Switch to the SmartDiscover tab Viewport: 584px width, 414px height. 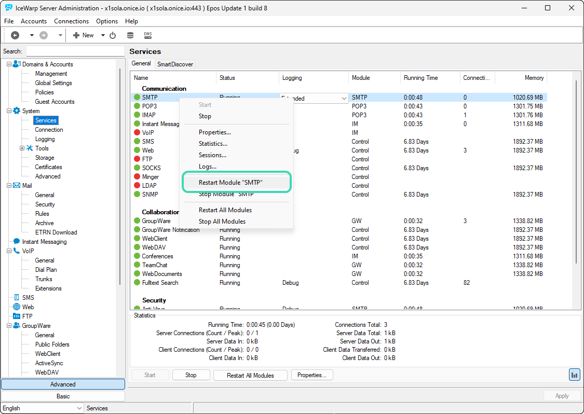(175, 64)
